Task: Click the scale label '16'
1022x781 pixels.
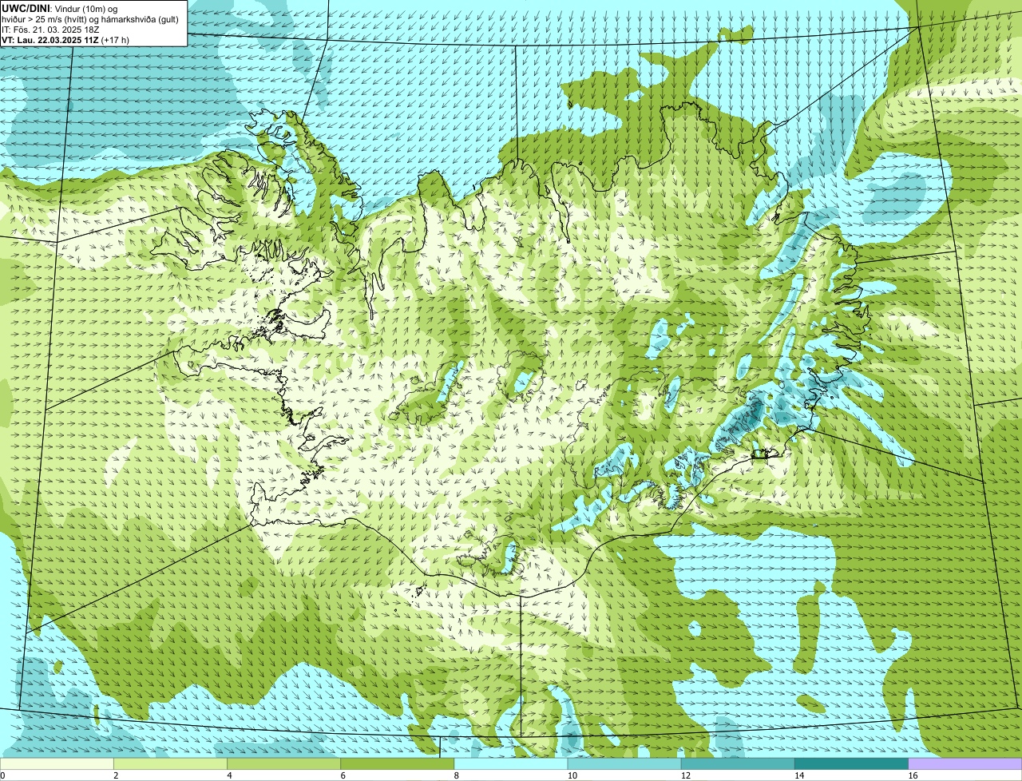Action: tap(913, 775)
